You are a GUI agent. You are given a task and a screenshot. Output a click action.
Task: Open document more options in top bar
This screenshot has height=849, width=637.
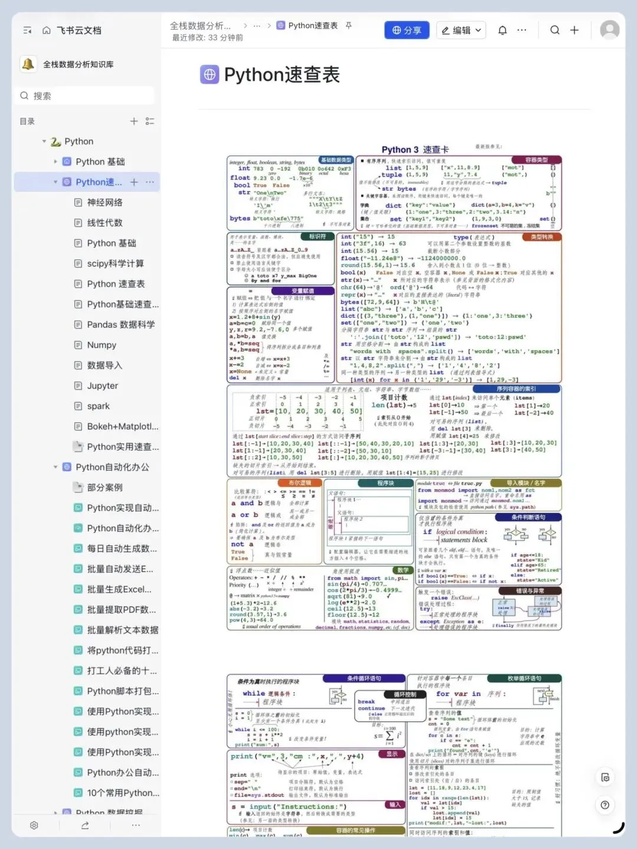[521, 30]
